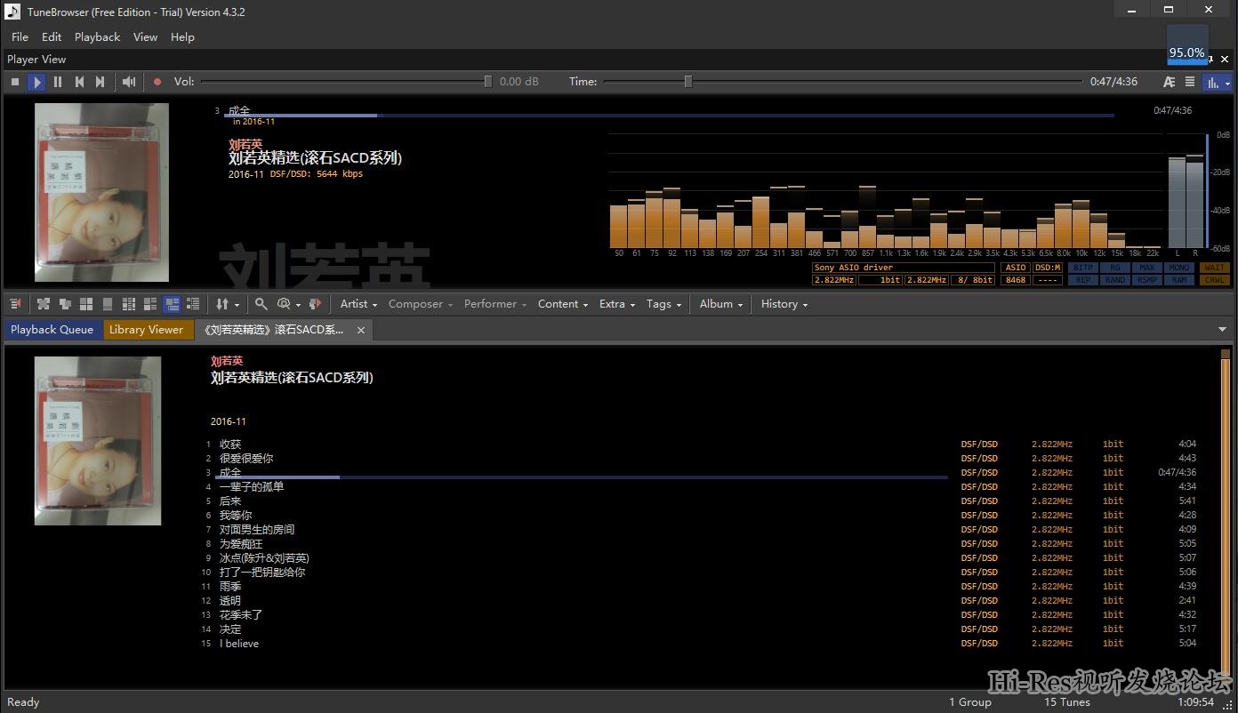The width and height of the screenshot is (1238, 713).
Task: Click the album cover in Player View
Action: coord(101,192)
